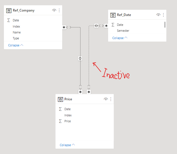Select the cross-filter arrow icon on the inactive relationship
Image resolution: width=177 pixels, height=154 pixels.
click(96, 26)
